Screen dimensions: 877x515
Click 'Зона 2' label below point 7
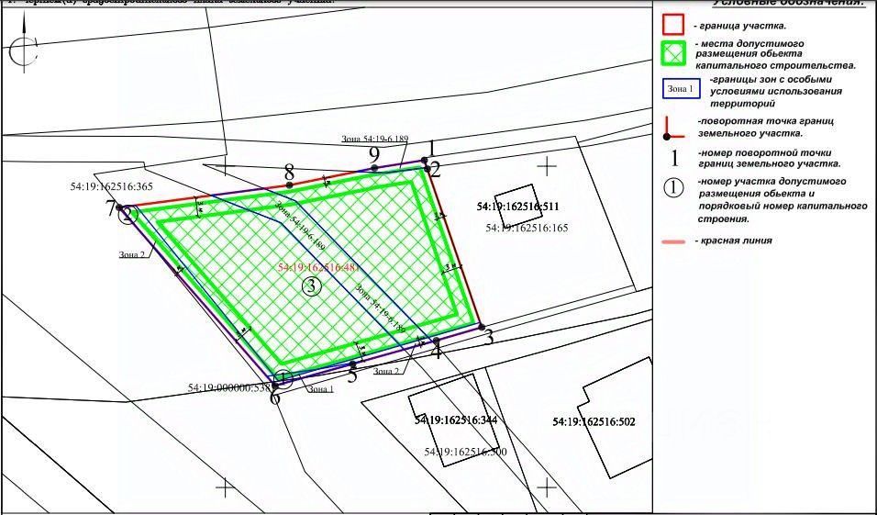tap(131, 254)
